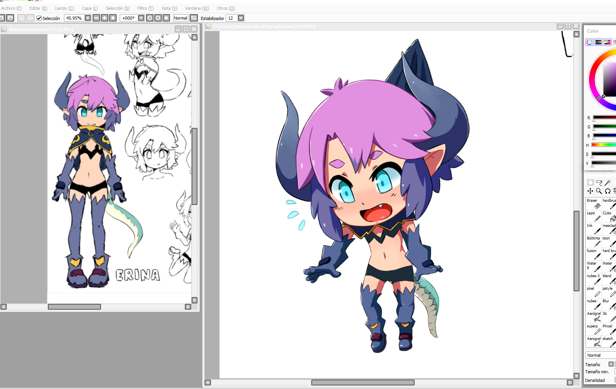Image resolution: width=616 pixels, height=389 pixels.
Task: Toggle horizontal flip of the view
Action: click(194, 18)
